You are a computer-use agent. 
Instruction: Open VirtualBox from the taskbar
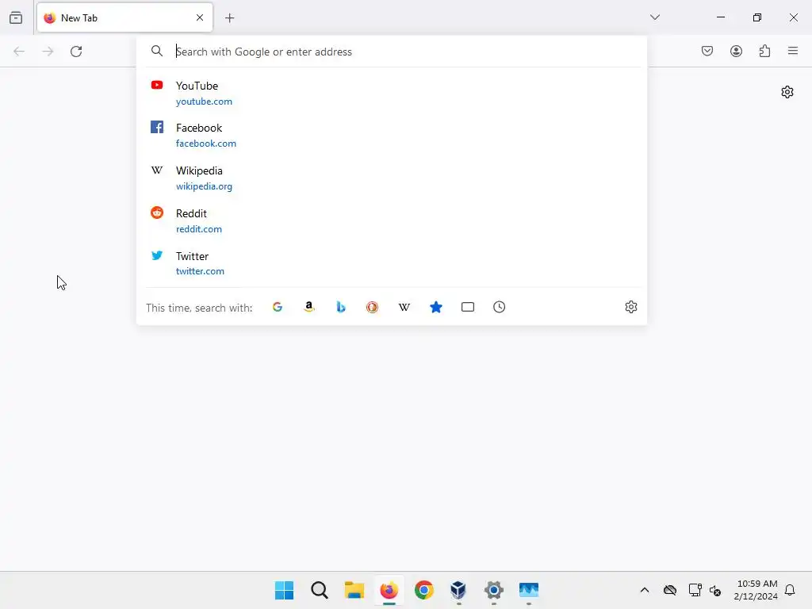tap(459, 590)
